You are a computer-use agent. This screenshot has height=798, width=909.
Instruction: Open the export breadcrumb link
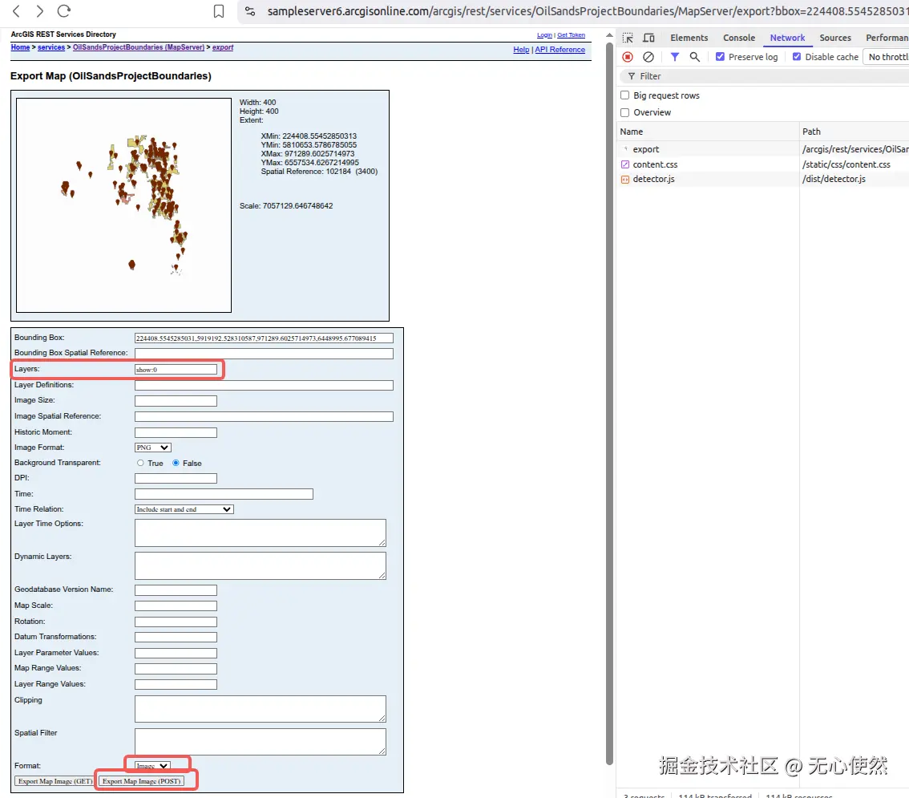(x=223, y=47)
